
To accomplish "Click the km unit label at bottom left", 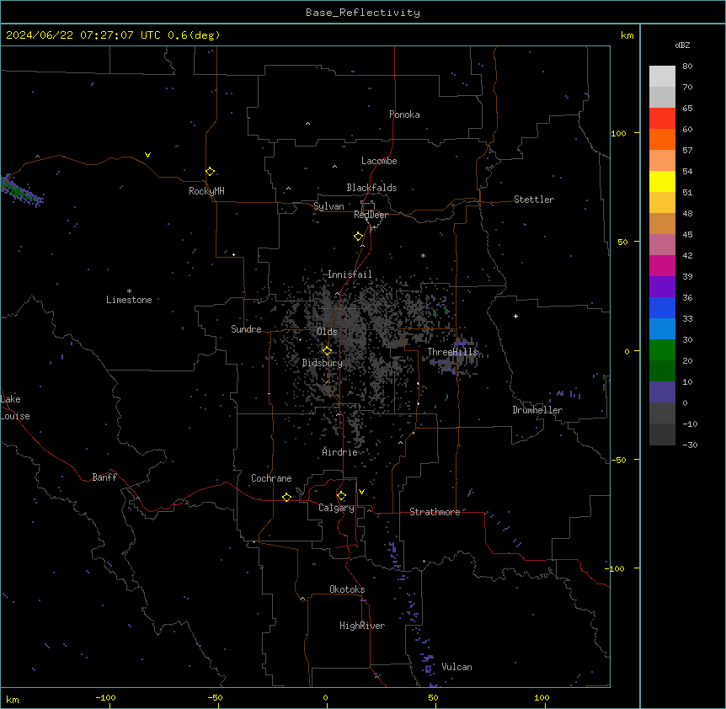I will coord(13,699).
